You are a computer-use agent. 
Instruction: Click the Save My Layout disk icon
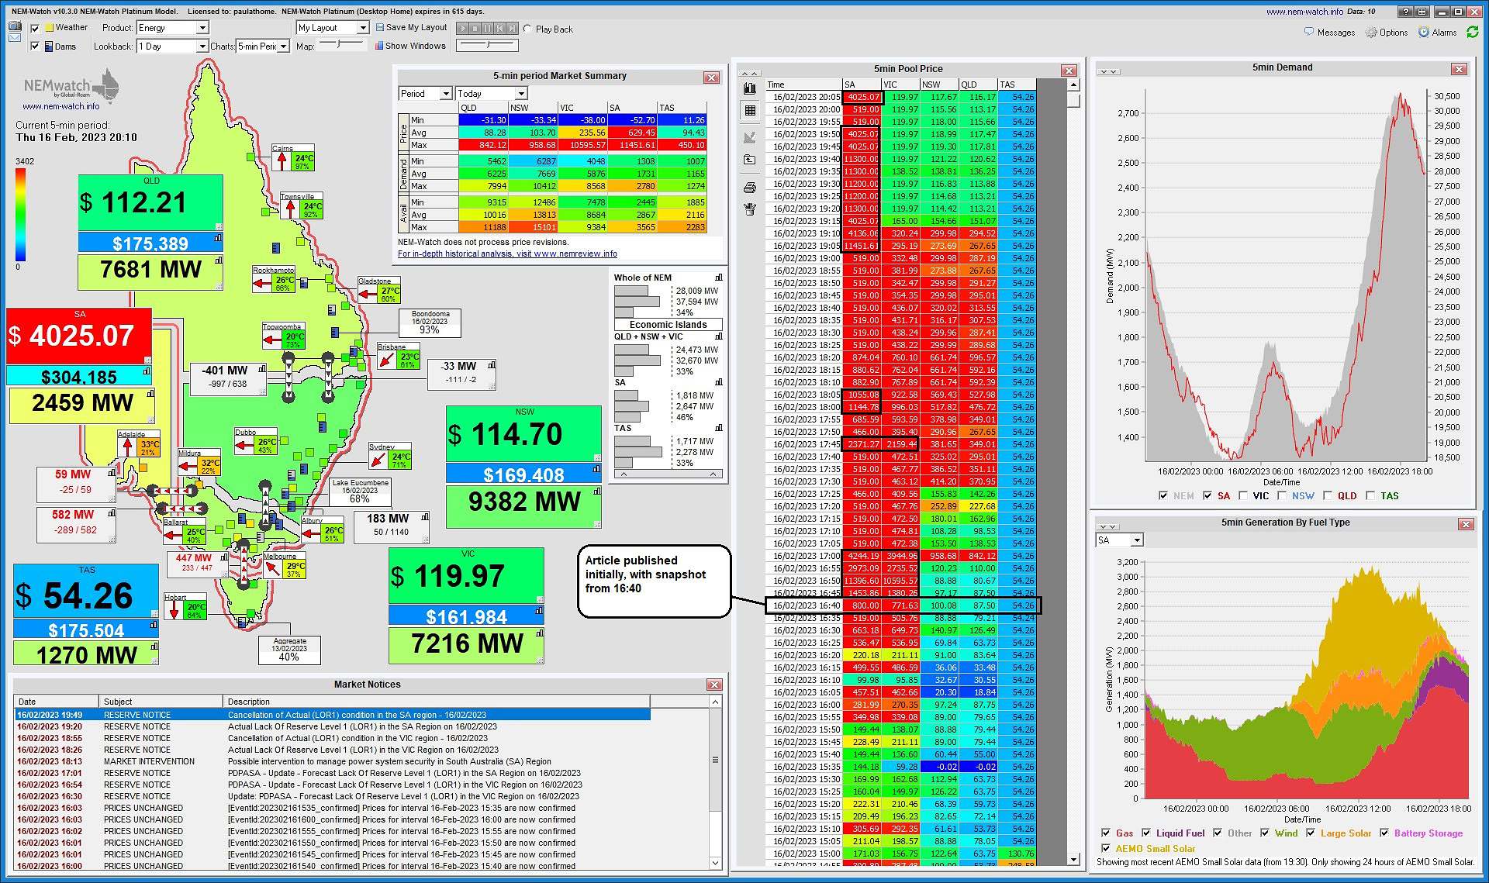coord(380,27)
